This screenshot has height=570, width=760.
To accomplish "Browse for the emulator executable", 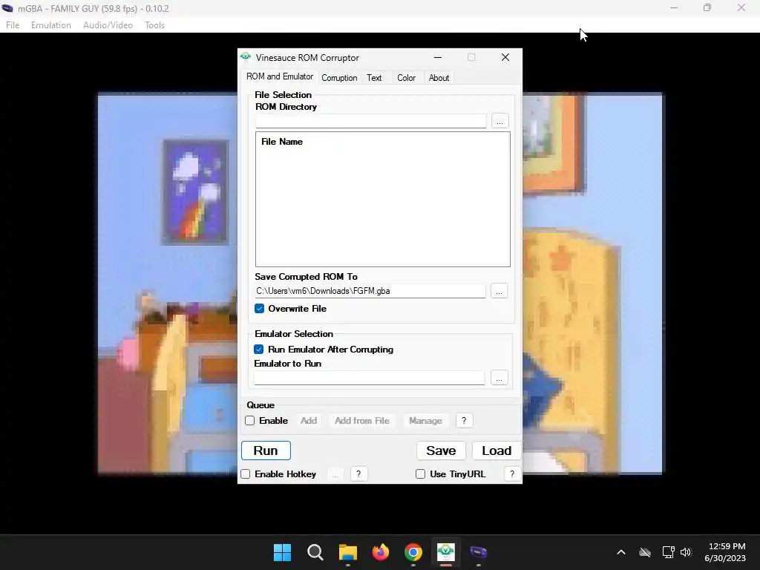I will pyautogui.click(x=499, y=378).
